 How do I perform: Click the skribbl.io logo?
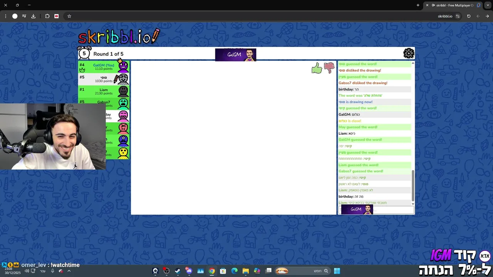[x=119, y=37]
